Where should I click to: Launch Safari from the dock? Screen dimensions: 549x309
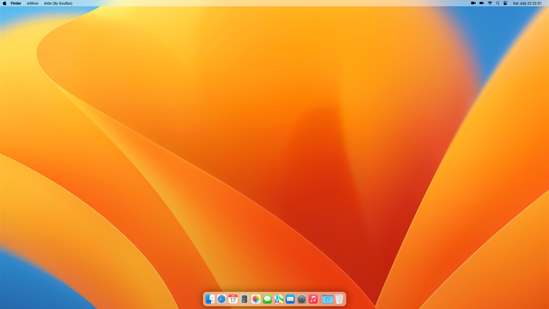point(222,299)
